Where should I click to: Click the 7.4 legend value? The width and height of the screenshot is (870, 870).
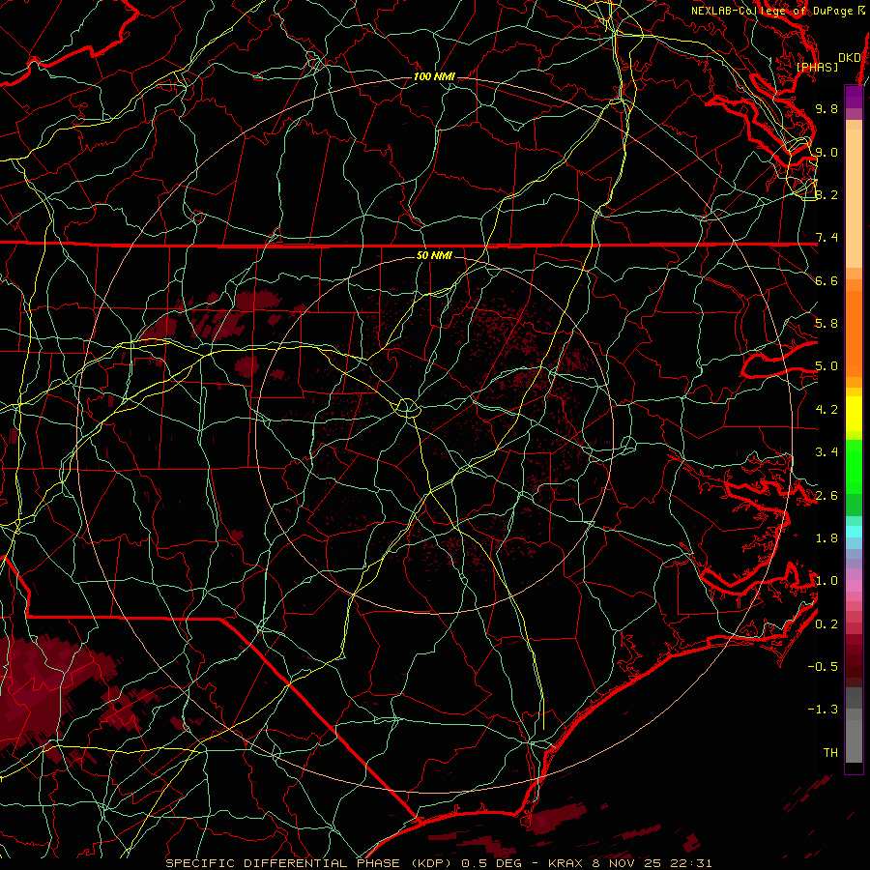(826, 238)
